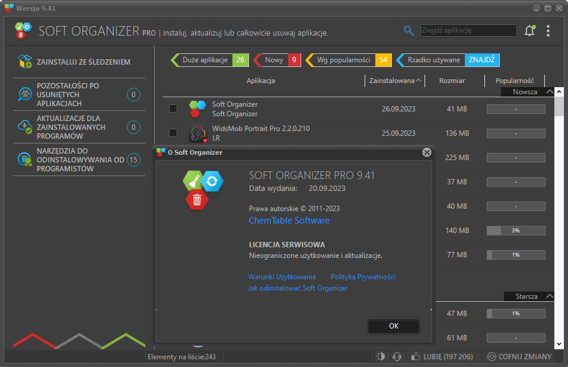Image resolution: width=568 pixels, height=367 pixels.
Task: Click the WidsMob Portrait Pro app icon
Action: point(198,133)
